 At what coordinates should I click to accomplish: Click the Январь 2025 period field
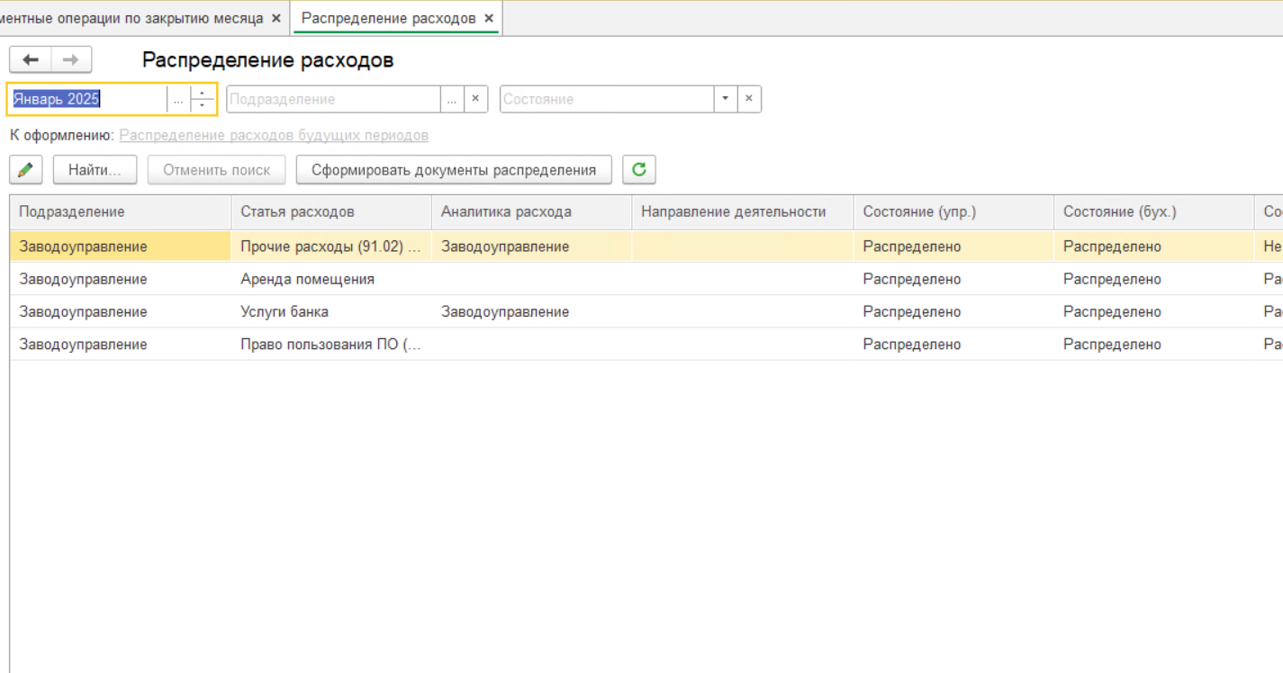point(86,100)
